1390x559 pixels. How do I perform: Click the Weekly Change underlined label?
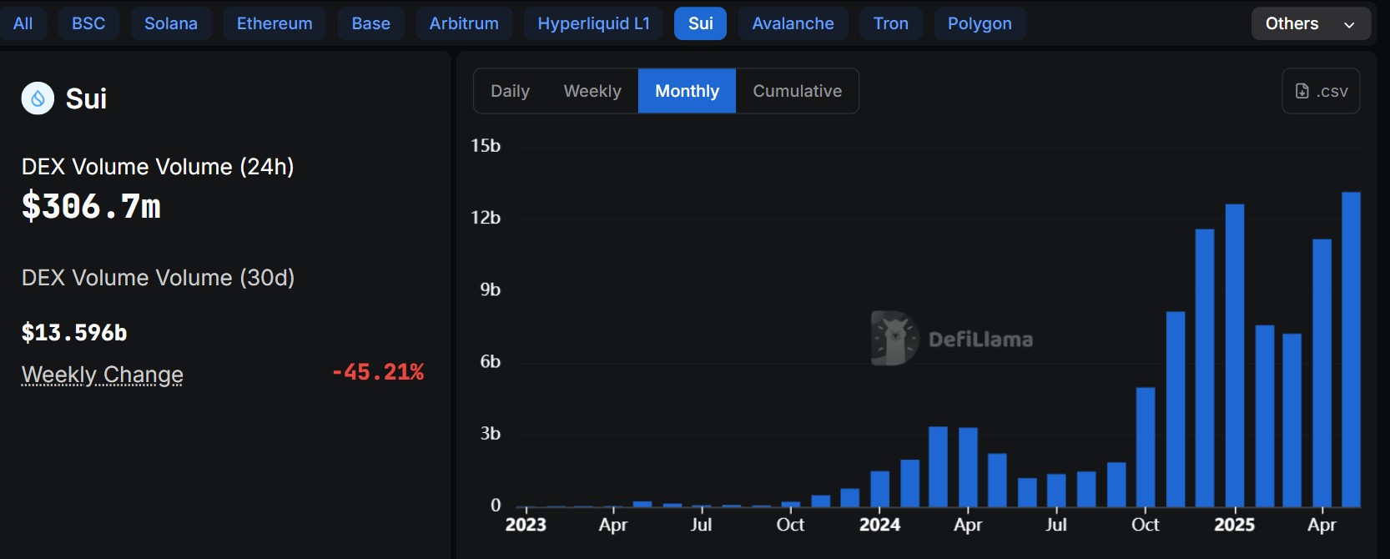(x=103, y=375)
